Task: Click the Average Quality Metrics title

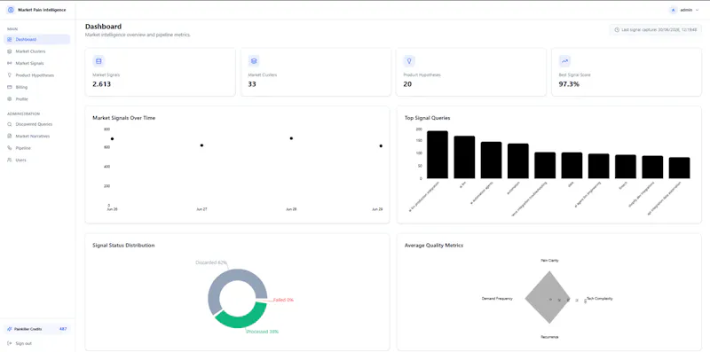Action: point(433,246)
